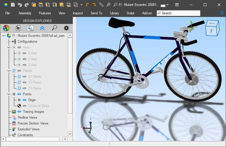
Task: Open Design Explorer gear settings icon
Action: tap(66, 28)
